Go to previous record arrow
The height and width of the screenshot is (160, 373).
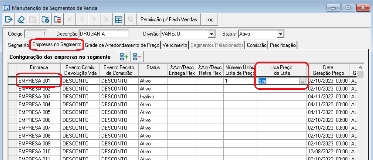82,19
